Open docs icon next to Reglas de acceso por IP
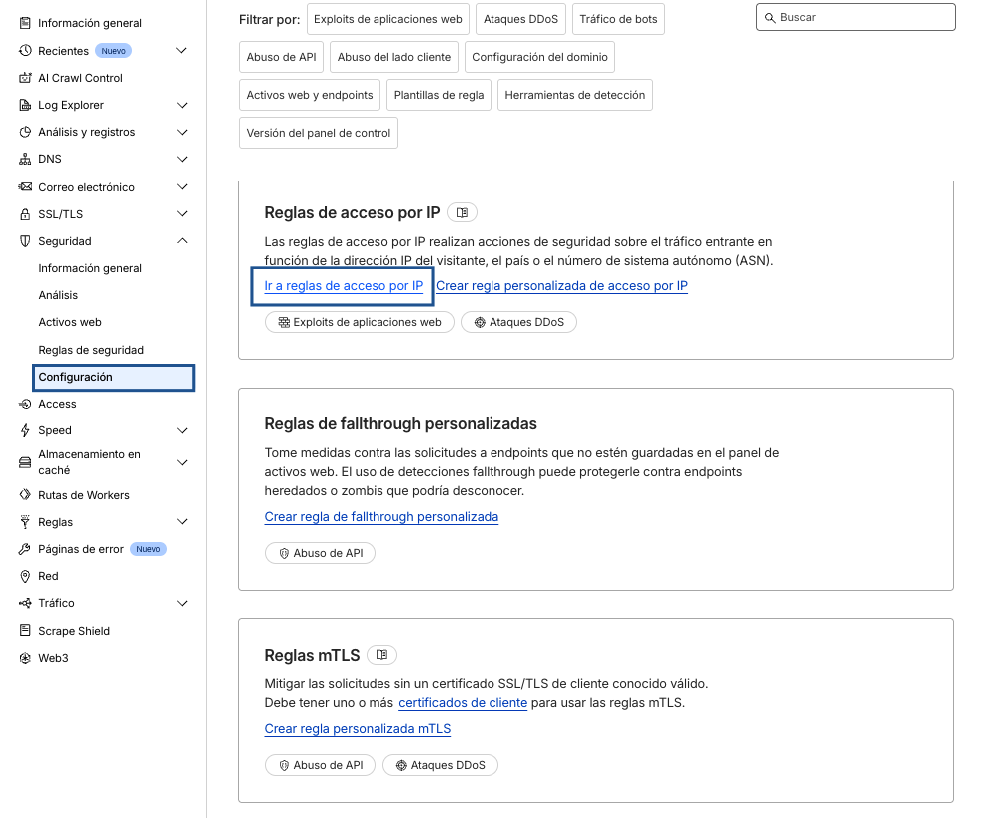The height and width of the screenshot is (818, 985). coord(462,213)
